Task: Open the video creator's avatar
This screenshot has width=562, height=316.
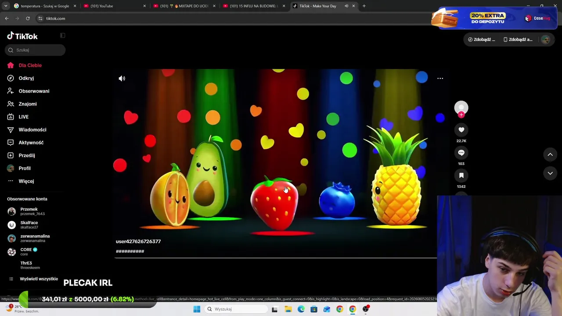Action: click(461, 108)
